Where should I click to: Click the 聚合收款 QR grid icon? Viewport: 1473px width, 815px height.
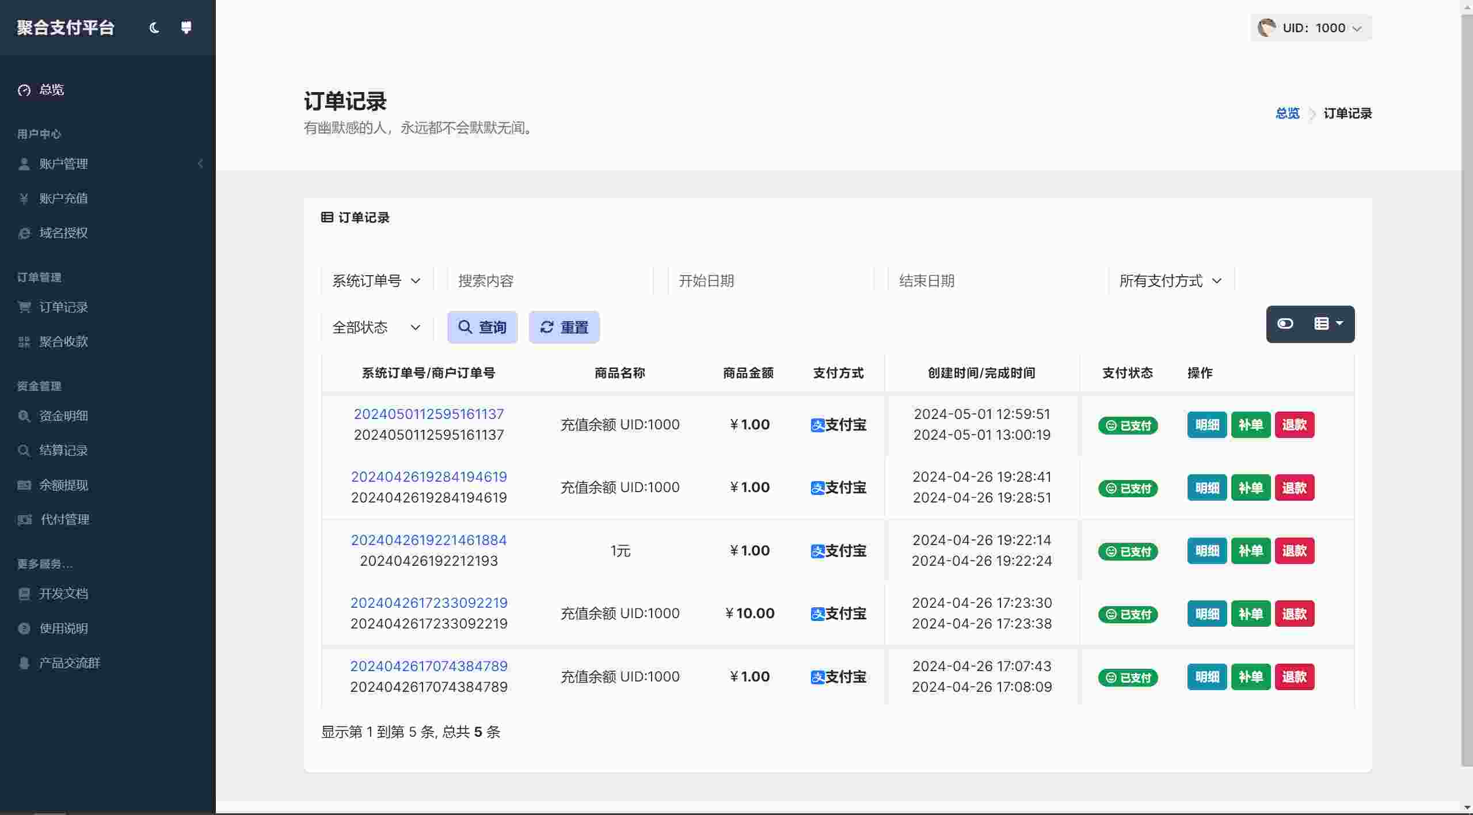(24, 342)
